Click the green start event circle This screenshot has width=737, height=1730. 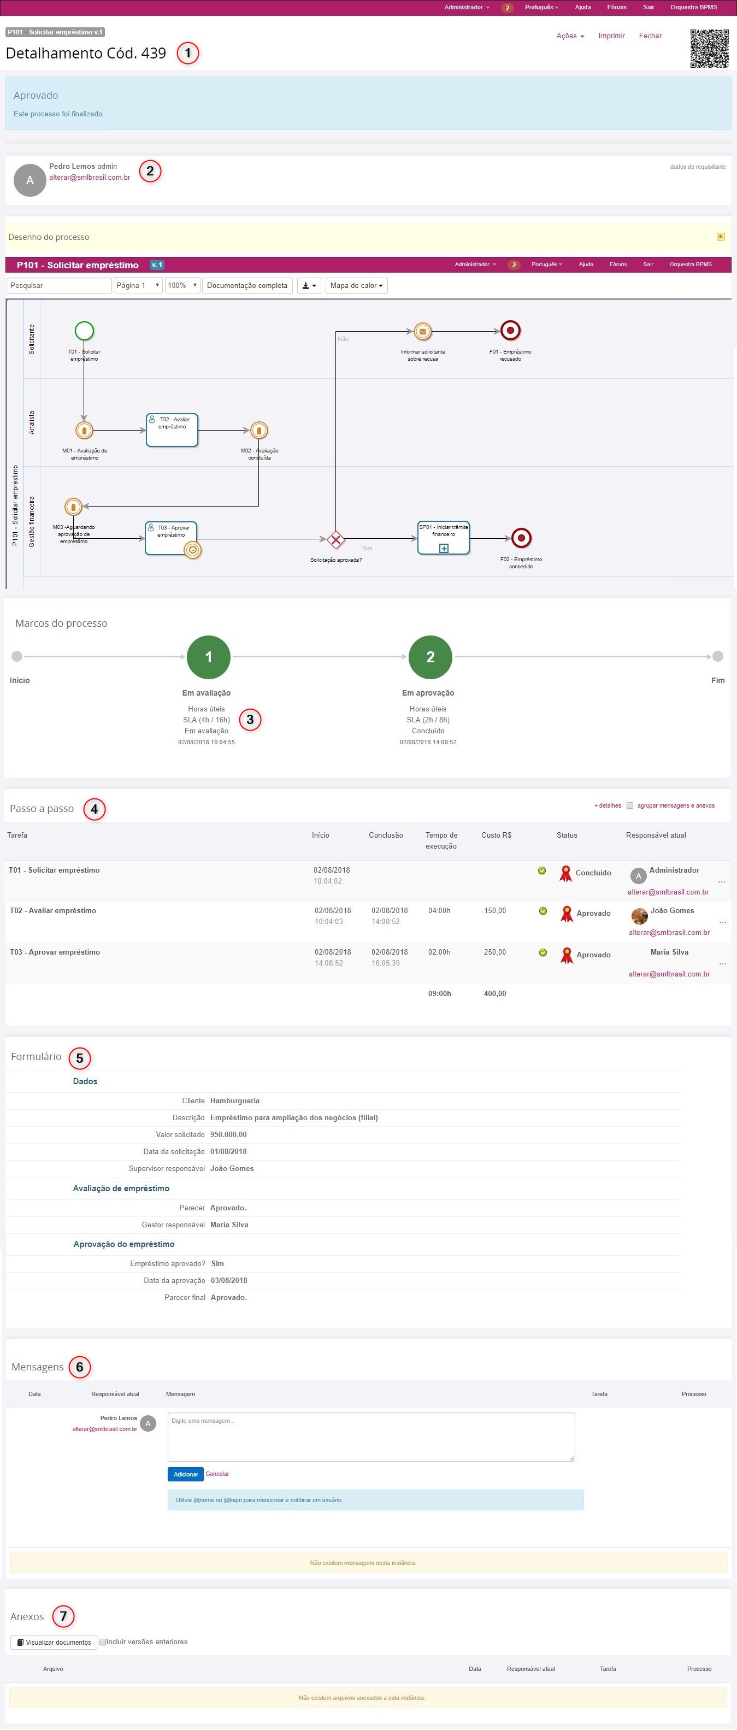click(x=84, y=331)
